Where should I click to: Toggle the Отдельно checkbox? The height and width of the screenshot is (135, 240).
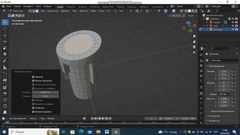[x=33, y=108]
